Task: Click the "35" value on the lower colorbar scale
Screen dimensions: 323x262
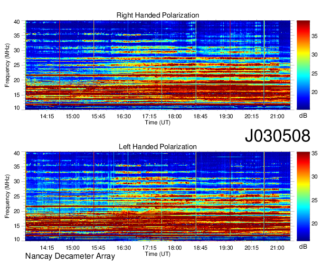Action: click(314, 153)
